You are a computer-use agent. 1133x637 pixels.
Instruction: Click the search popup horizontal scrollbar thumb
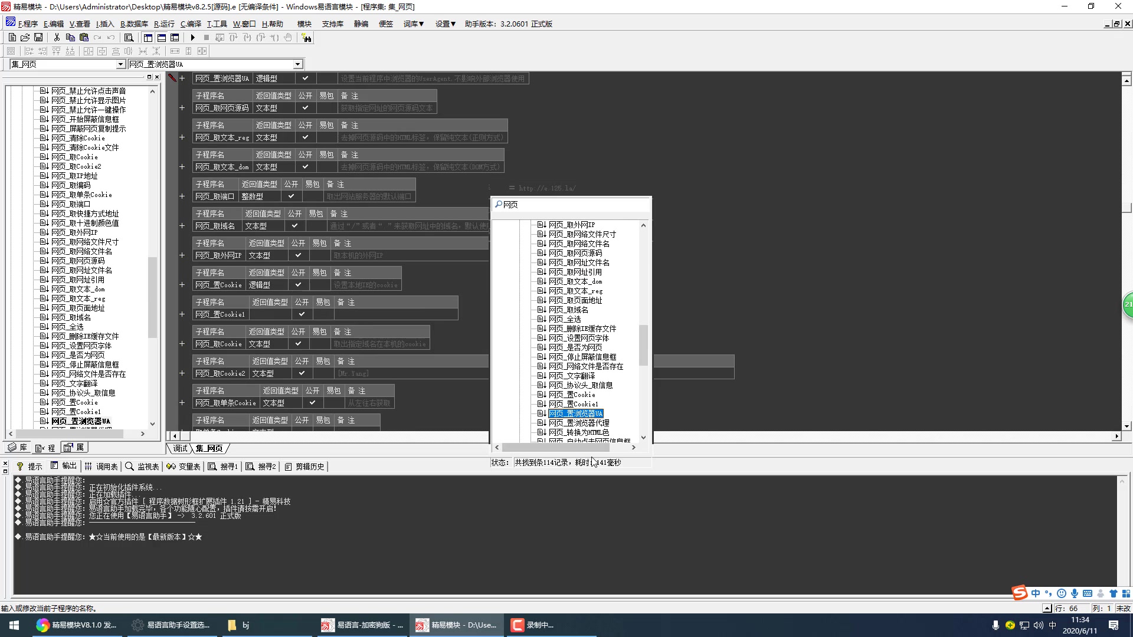click(555, 448)
